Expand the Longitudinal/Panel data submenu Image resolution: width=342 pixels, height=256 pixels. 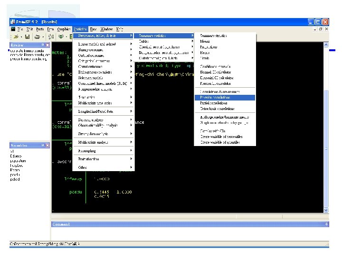[x=104, y=111]
